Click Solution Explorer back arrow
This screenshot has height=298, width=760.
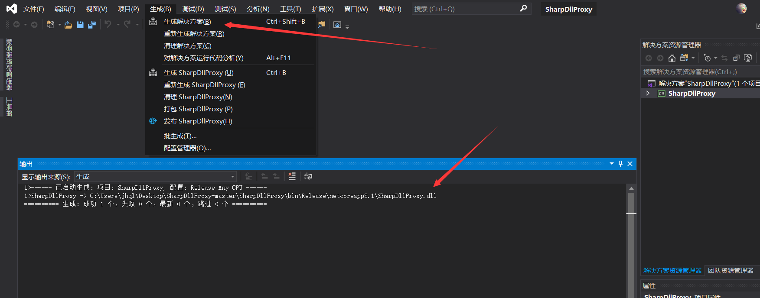point(649,58)
